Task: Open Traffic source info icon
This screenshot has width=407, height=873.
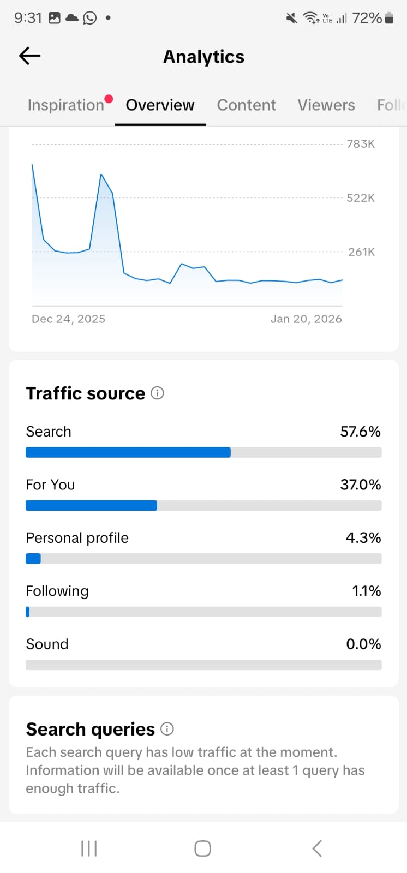Action: pos(157,393)
